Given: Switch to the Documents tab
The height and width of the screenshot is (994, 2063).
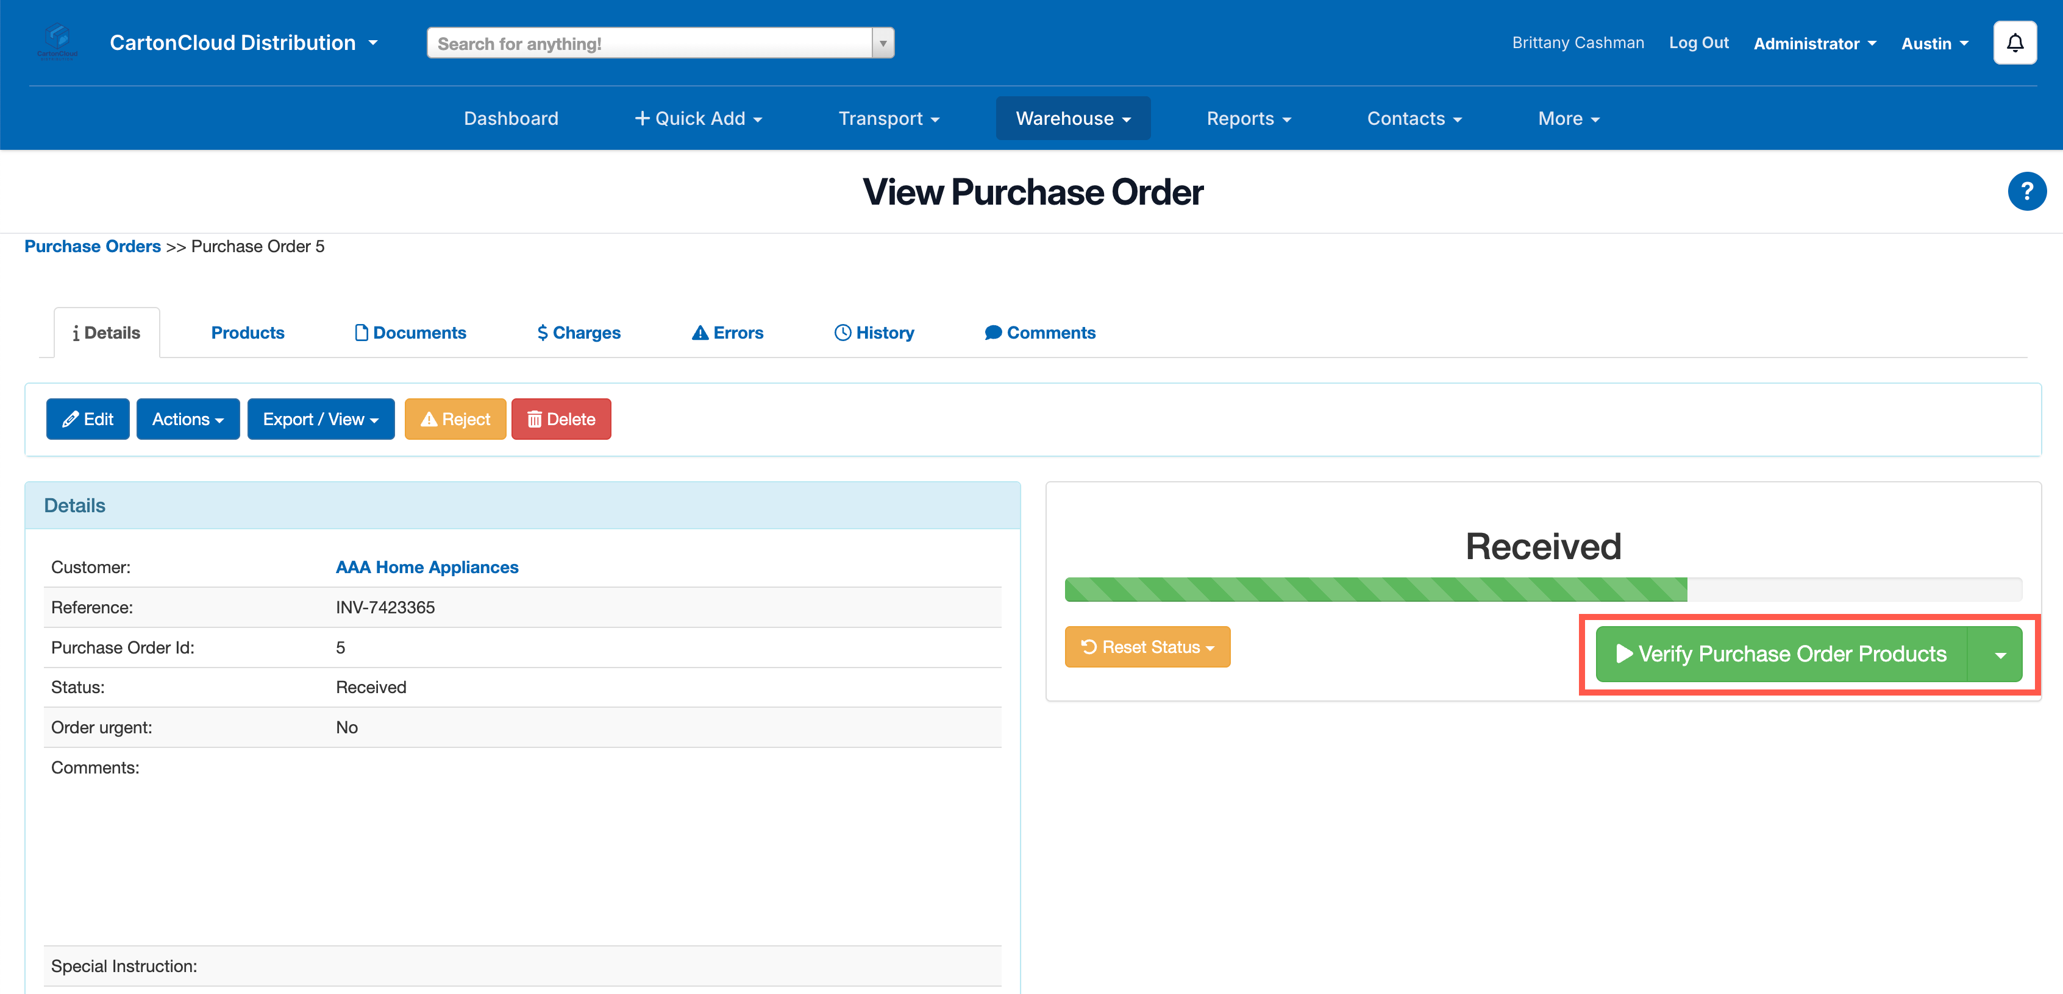Looking at the screenshot, I should tap(410, 333).
